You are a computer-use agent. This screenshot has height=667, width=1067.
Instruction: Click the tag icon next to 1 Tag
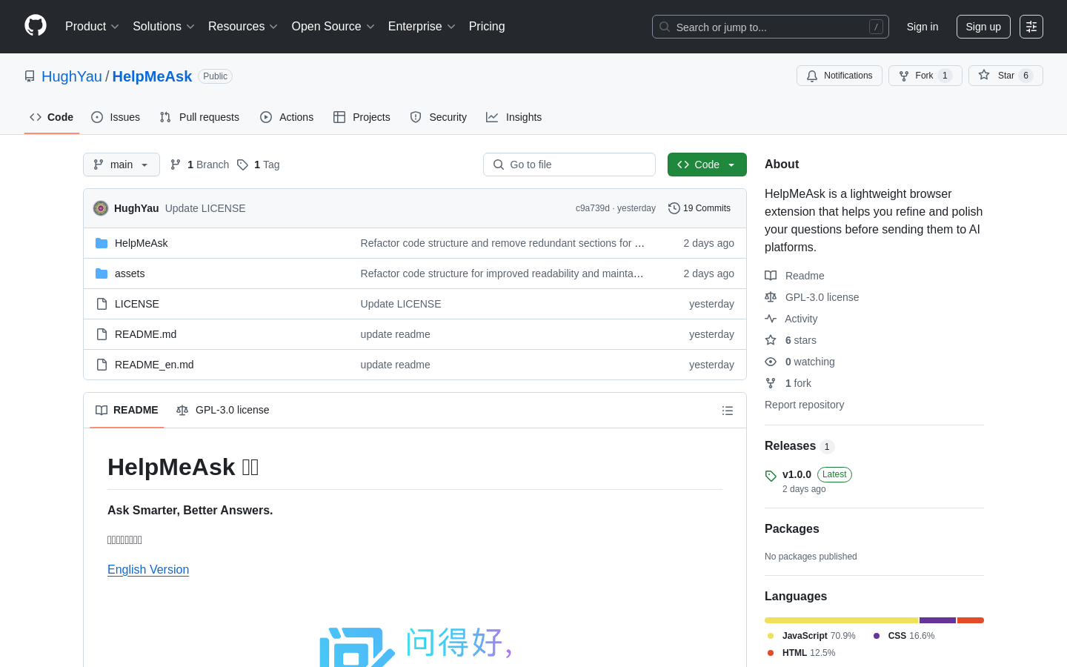pos(242,165)
